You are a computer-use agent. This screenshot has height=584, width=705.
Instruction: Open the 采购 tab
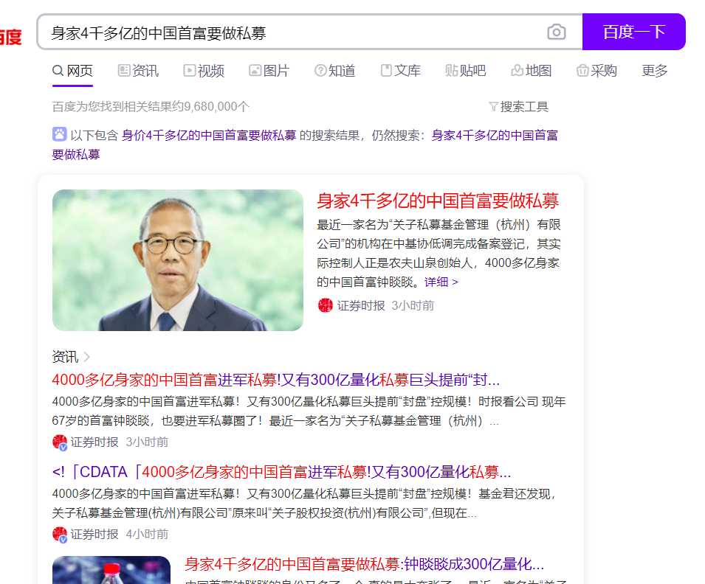(596, 71)
